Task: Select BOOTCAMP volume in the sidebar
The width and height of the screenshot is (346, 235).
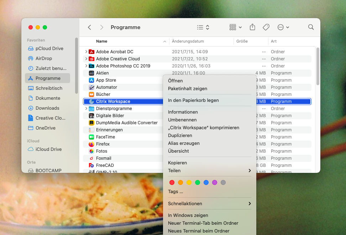Action: pos(48,170)
